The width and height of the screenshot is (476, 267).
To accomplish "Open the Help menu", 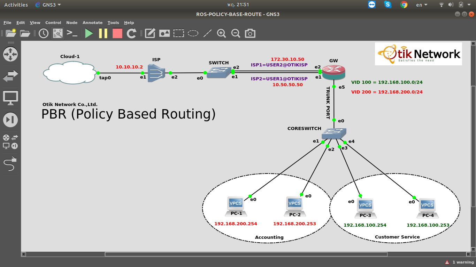I will [129, 23].
